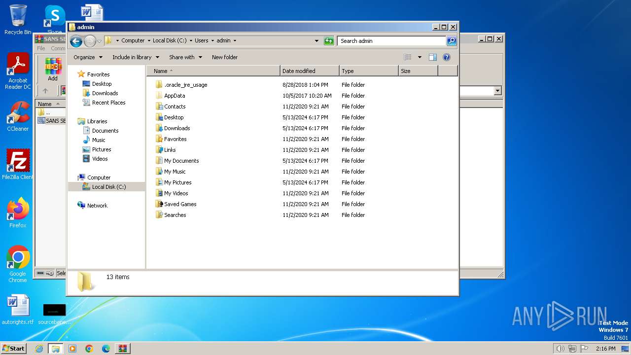The height and width of the screenshot is (355, 631).
Task: Select Downloads under Favorites
Action: 105,93
